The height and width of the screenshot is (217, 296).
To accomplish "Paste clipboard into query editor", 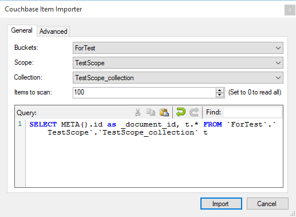I will tap(164, 112).
